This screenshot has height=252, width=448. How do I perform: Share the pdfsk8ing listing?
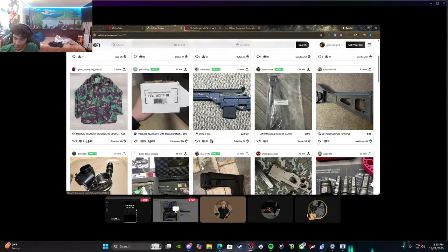coord(185,69)
